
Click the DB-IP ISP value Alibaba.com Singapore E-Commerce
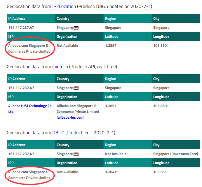coord(29,175)
